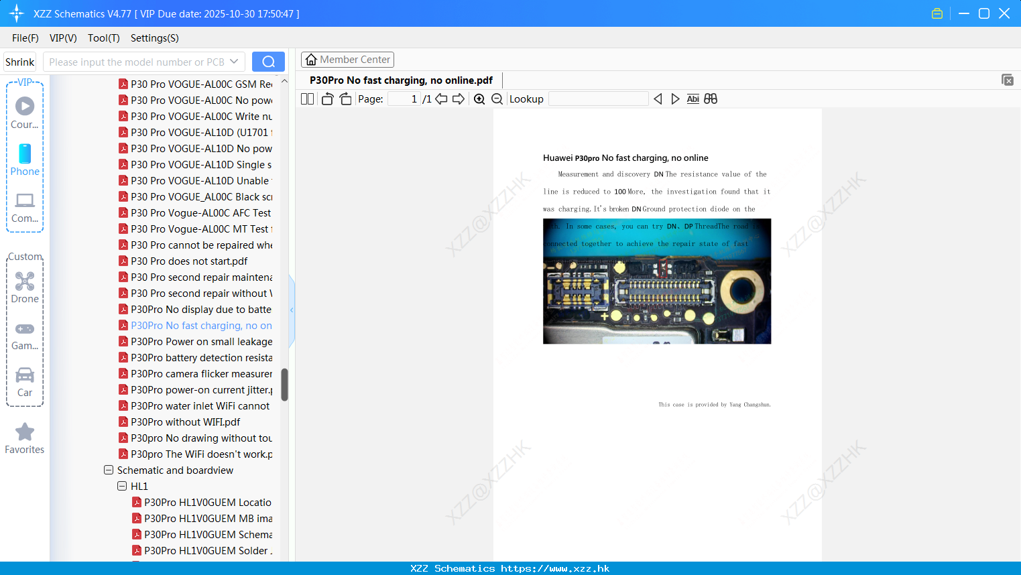Open P30 Pro does not start.pdf
Image resolution: width=1021 pixels, height=575 pixels.
pos(183,261)
